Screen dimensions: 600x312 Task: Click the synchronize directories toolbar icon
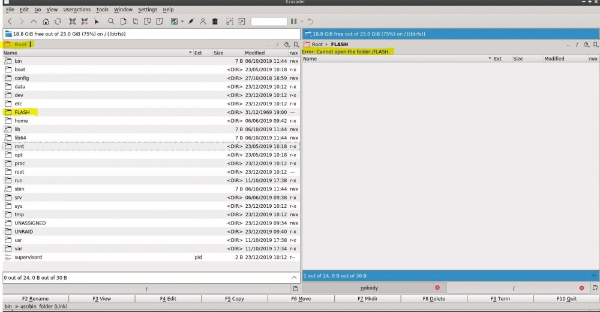coord(135,22)
